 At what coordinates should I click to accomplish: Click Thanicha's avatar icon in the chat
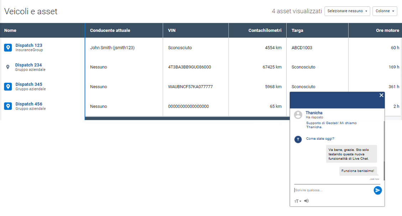[298, 114]
